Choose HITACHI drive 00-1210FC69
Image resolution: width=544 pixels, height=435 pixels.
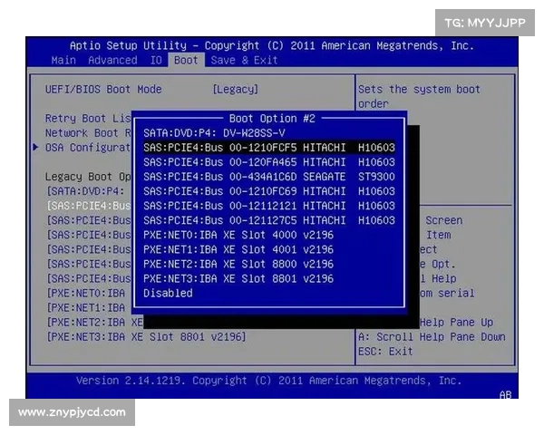click(269, 191)
